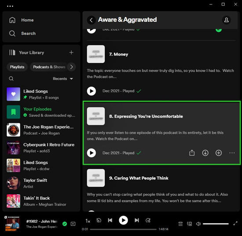242x236 pixels.
Task: Open the play queue
Action: (x=180, y=224)
